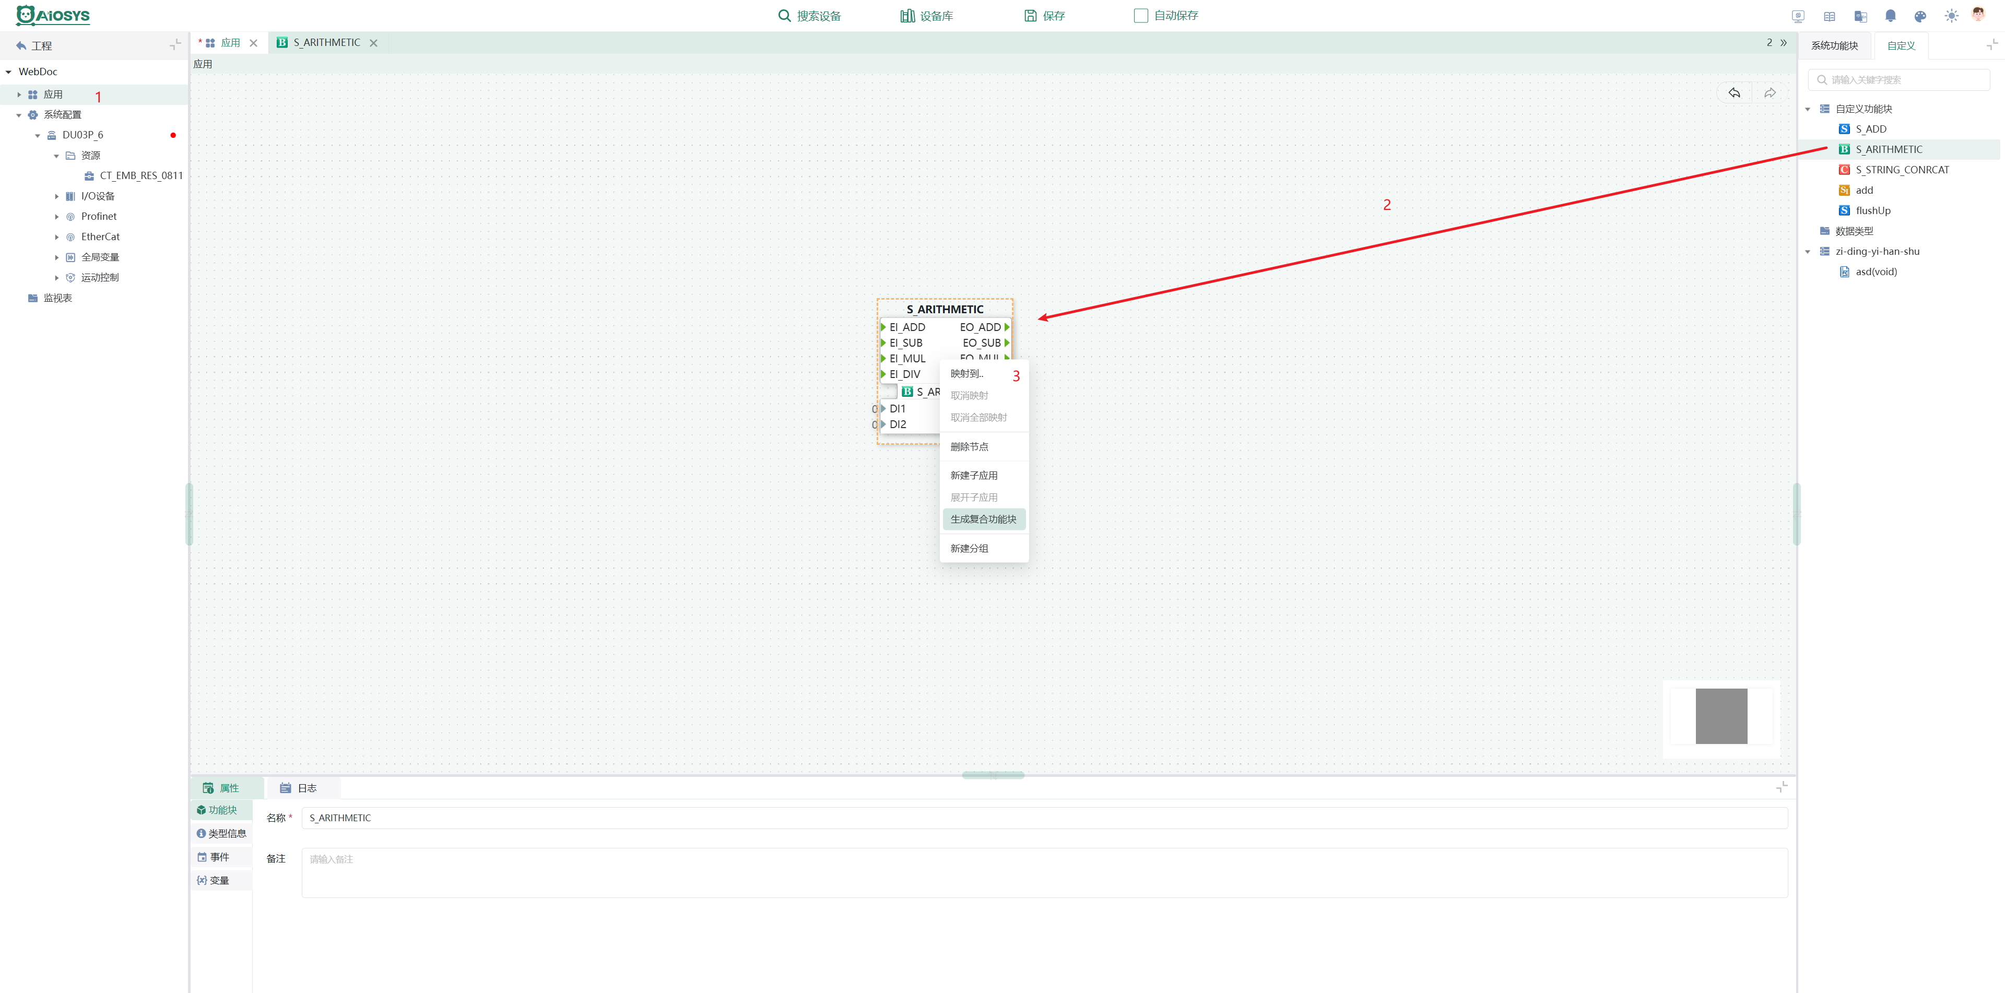
Task: Open the 变量 property section
Action: coord(221,881)
